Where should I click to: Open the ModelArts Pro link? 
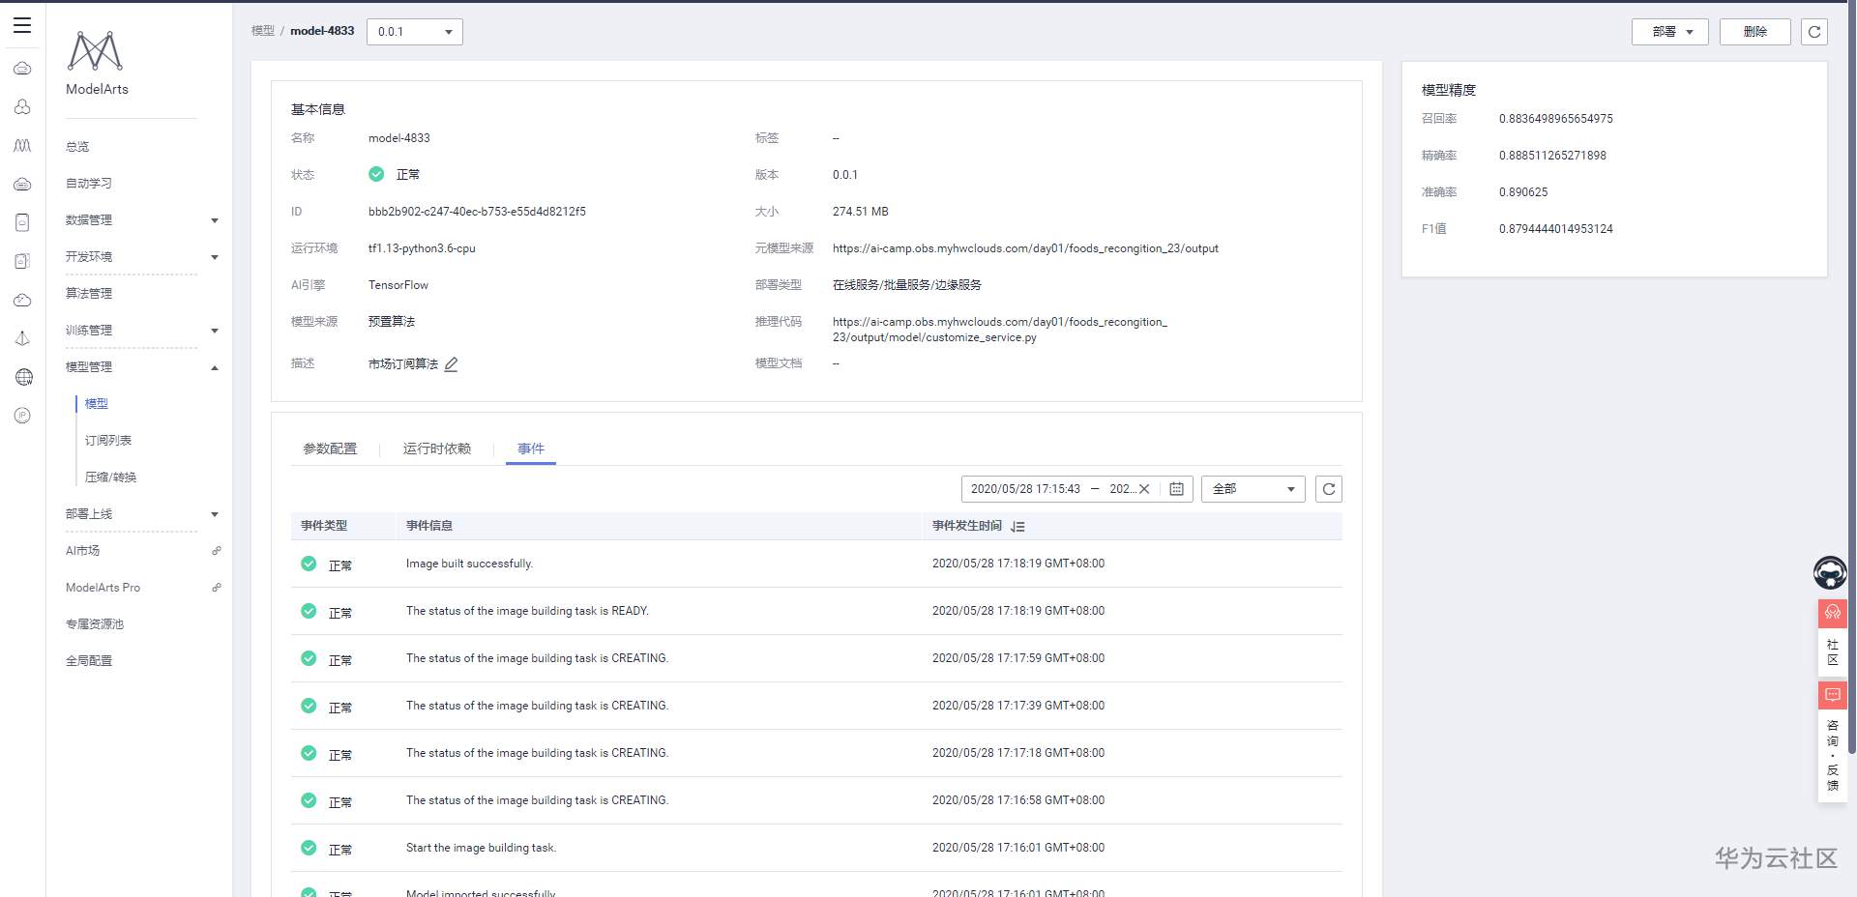tap(103, 588)
